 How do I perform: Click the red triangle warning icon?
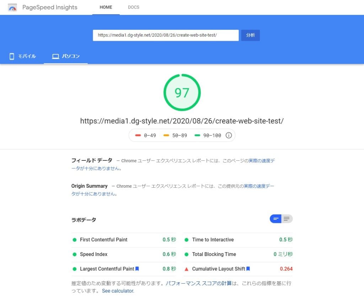[186, 269]
